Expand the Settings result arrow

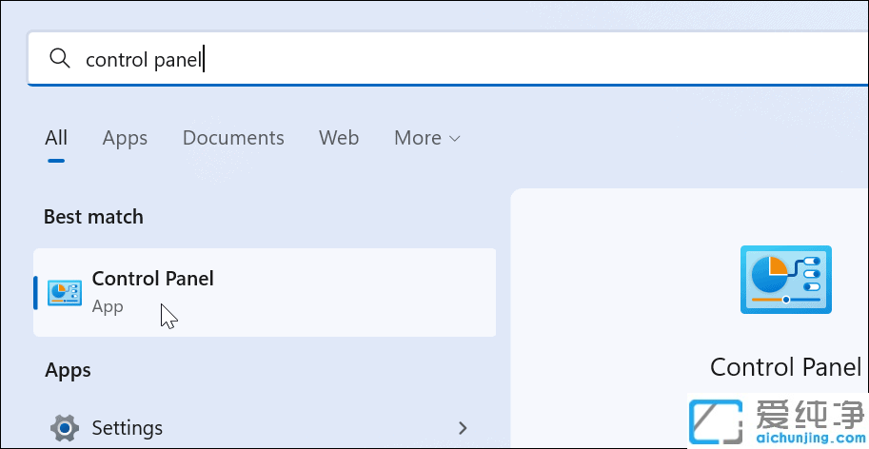463,428
